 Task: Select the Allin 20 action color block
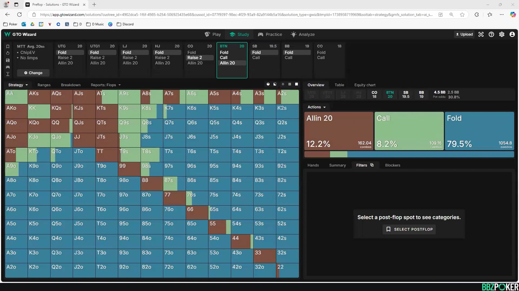(339, 131)
